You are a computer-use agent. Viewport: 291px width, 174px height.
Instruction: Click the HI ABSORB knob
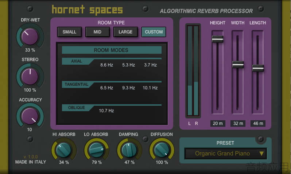click(x=64, y=150)
